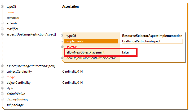Select the subpackage property
Viewport: 190px width, 111px height.
pyautogui.click(x=15, y=105)
